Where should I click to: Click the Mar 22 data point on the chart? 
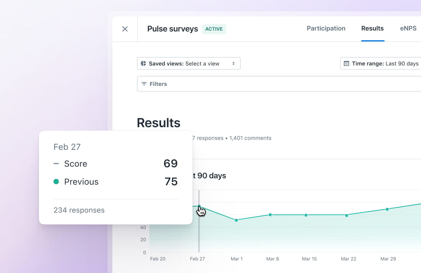pyautogui.click(x=347, y=215)
